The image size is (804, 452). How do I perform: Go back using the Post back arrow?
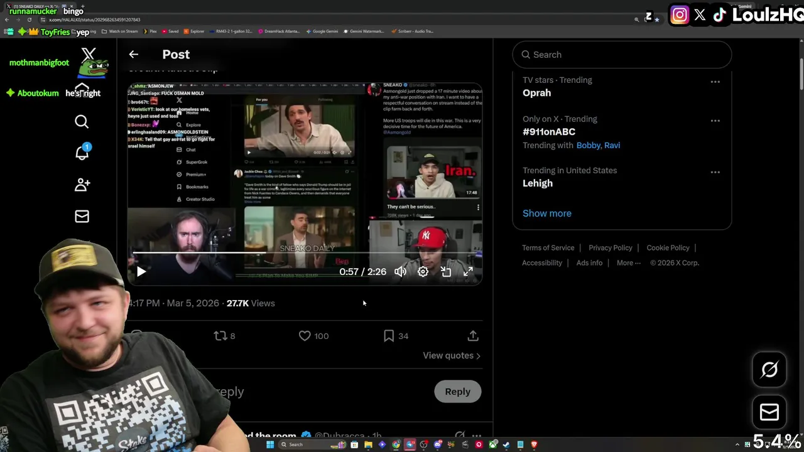coord(133,55)
